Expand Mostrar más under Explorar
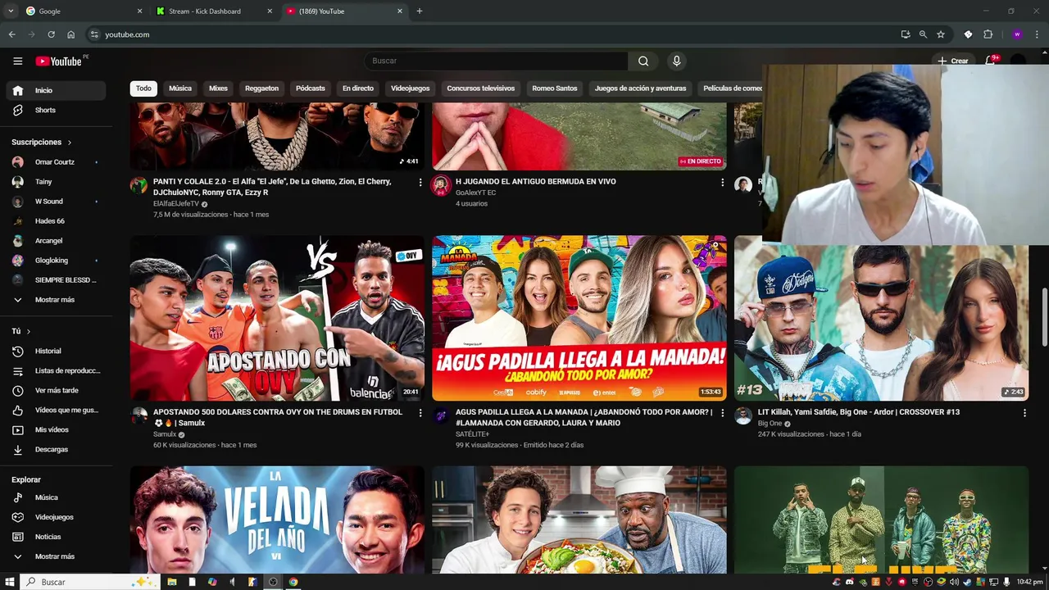The width and height of the screenshot is (1049, 590). [x=54, y=556]
